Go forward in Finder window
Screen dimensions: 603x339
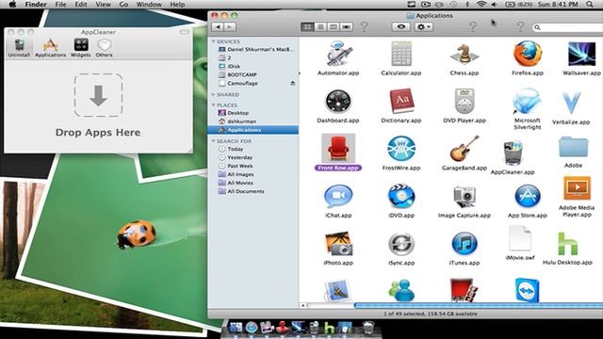[230, 27]
